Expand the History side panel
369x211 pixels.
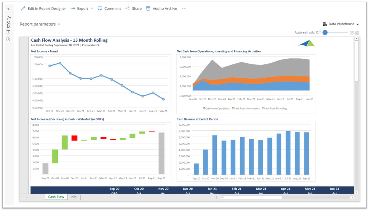point(8,9)
